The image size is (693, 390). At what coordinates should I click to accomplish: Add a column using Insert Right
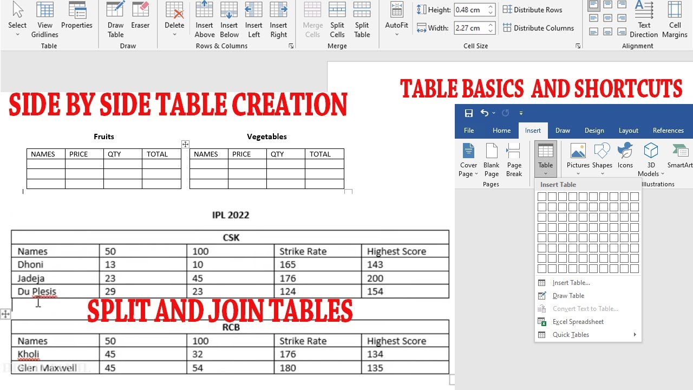point(278,19)
